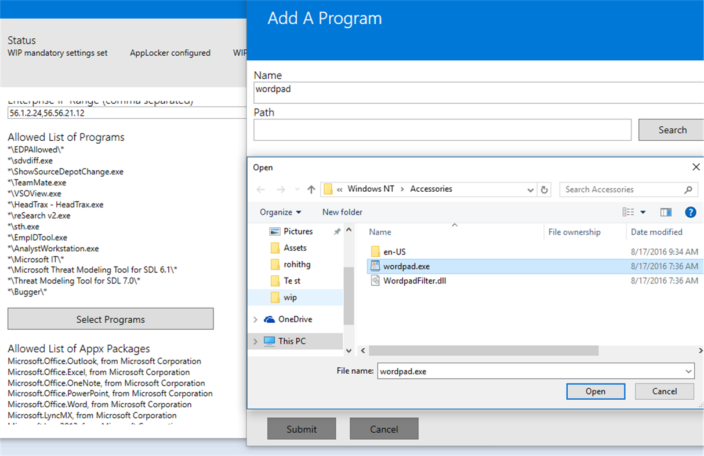Screen dimensions: 704x456
Task: Click the Select Programs button
Action: coord(110,319)
